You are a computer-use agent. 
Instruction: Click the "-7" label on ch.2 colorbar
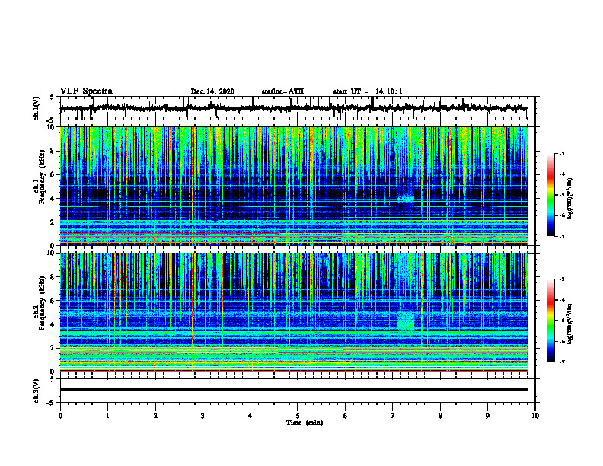(x=561, y=362)
